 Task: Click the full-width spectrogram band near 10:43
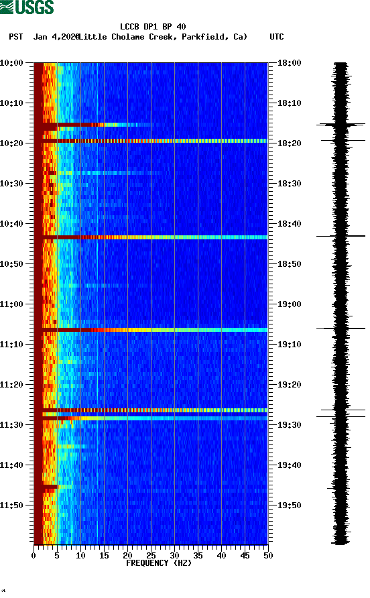pos(151,237)
